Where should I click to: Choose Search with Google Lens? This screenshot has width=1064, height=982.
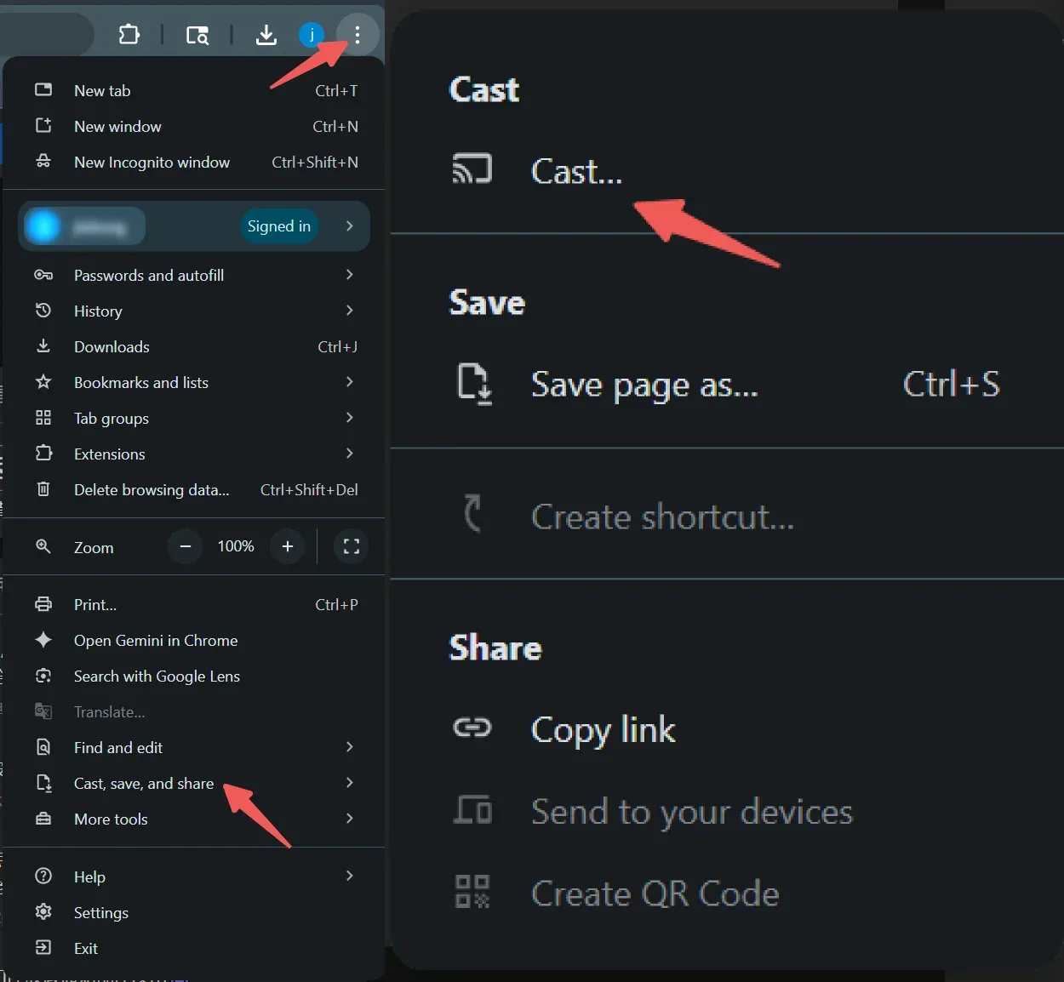coord(194,676)
